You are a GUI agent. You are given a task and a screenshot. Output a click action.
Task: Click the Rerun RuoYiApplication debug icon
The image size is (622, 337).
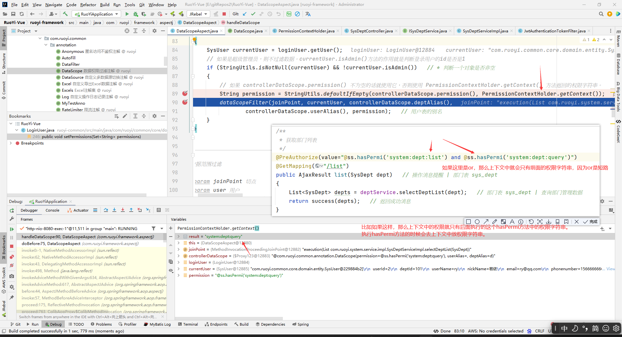coord(12,210)
